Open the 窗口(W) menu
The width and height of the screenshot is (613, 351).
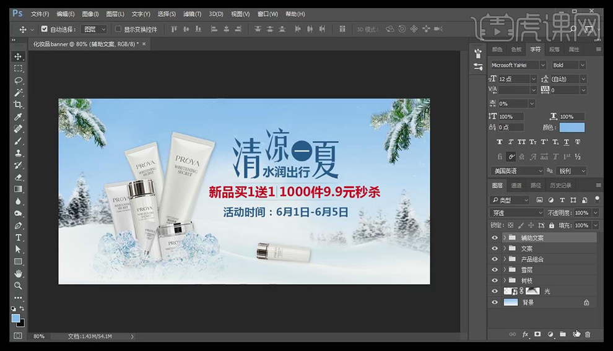point(267,14)
